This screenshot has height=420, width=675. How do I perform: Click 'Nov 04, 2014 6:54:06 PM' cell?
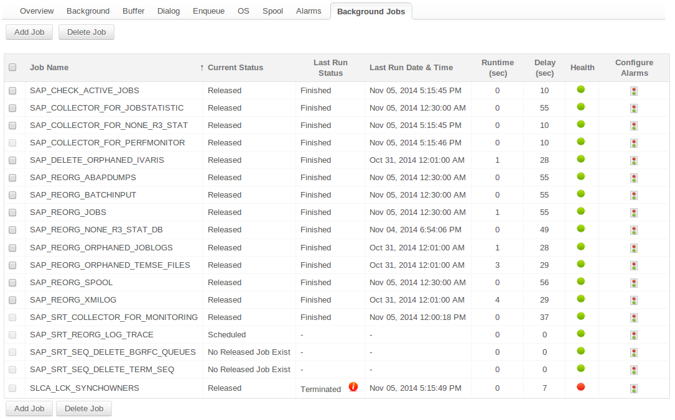click(415, 229)
